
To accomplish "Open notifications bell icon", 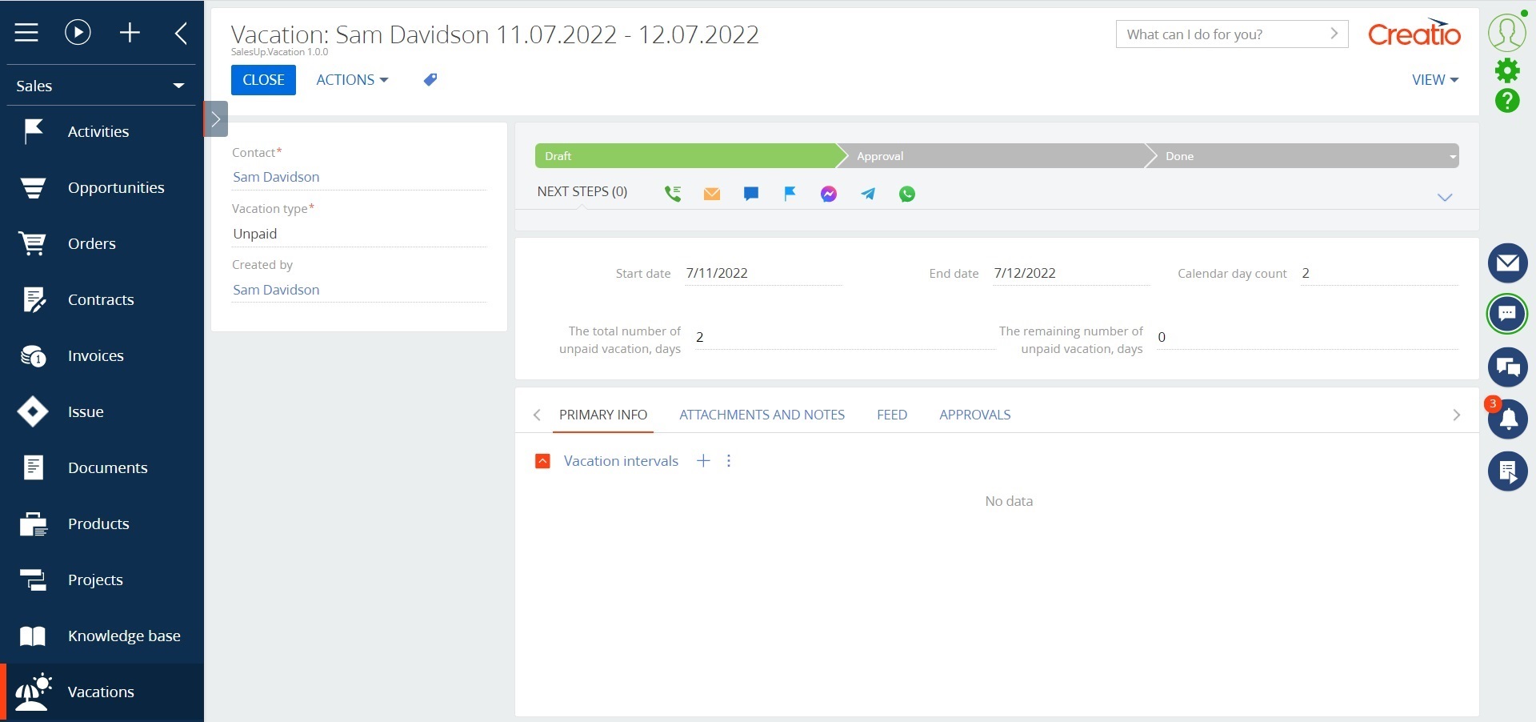I will click(x=1507, y=418).
